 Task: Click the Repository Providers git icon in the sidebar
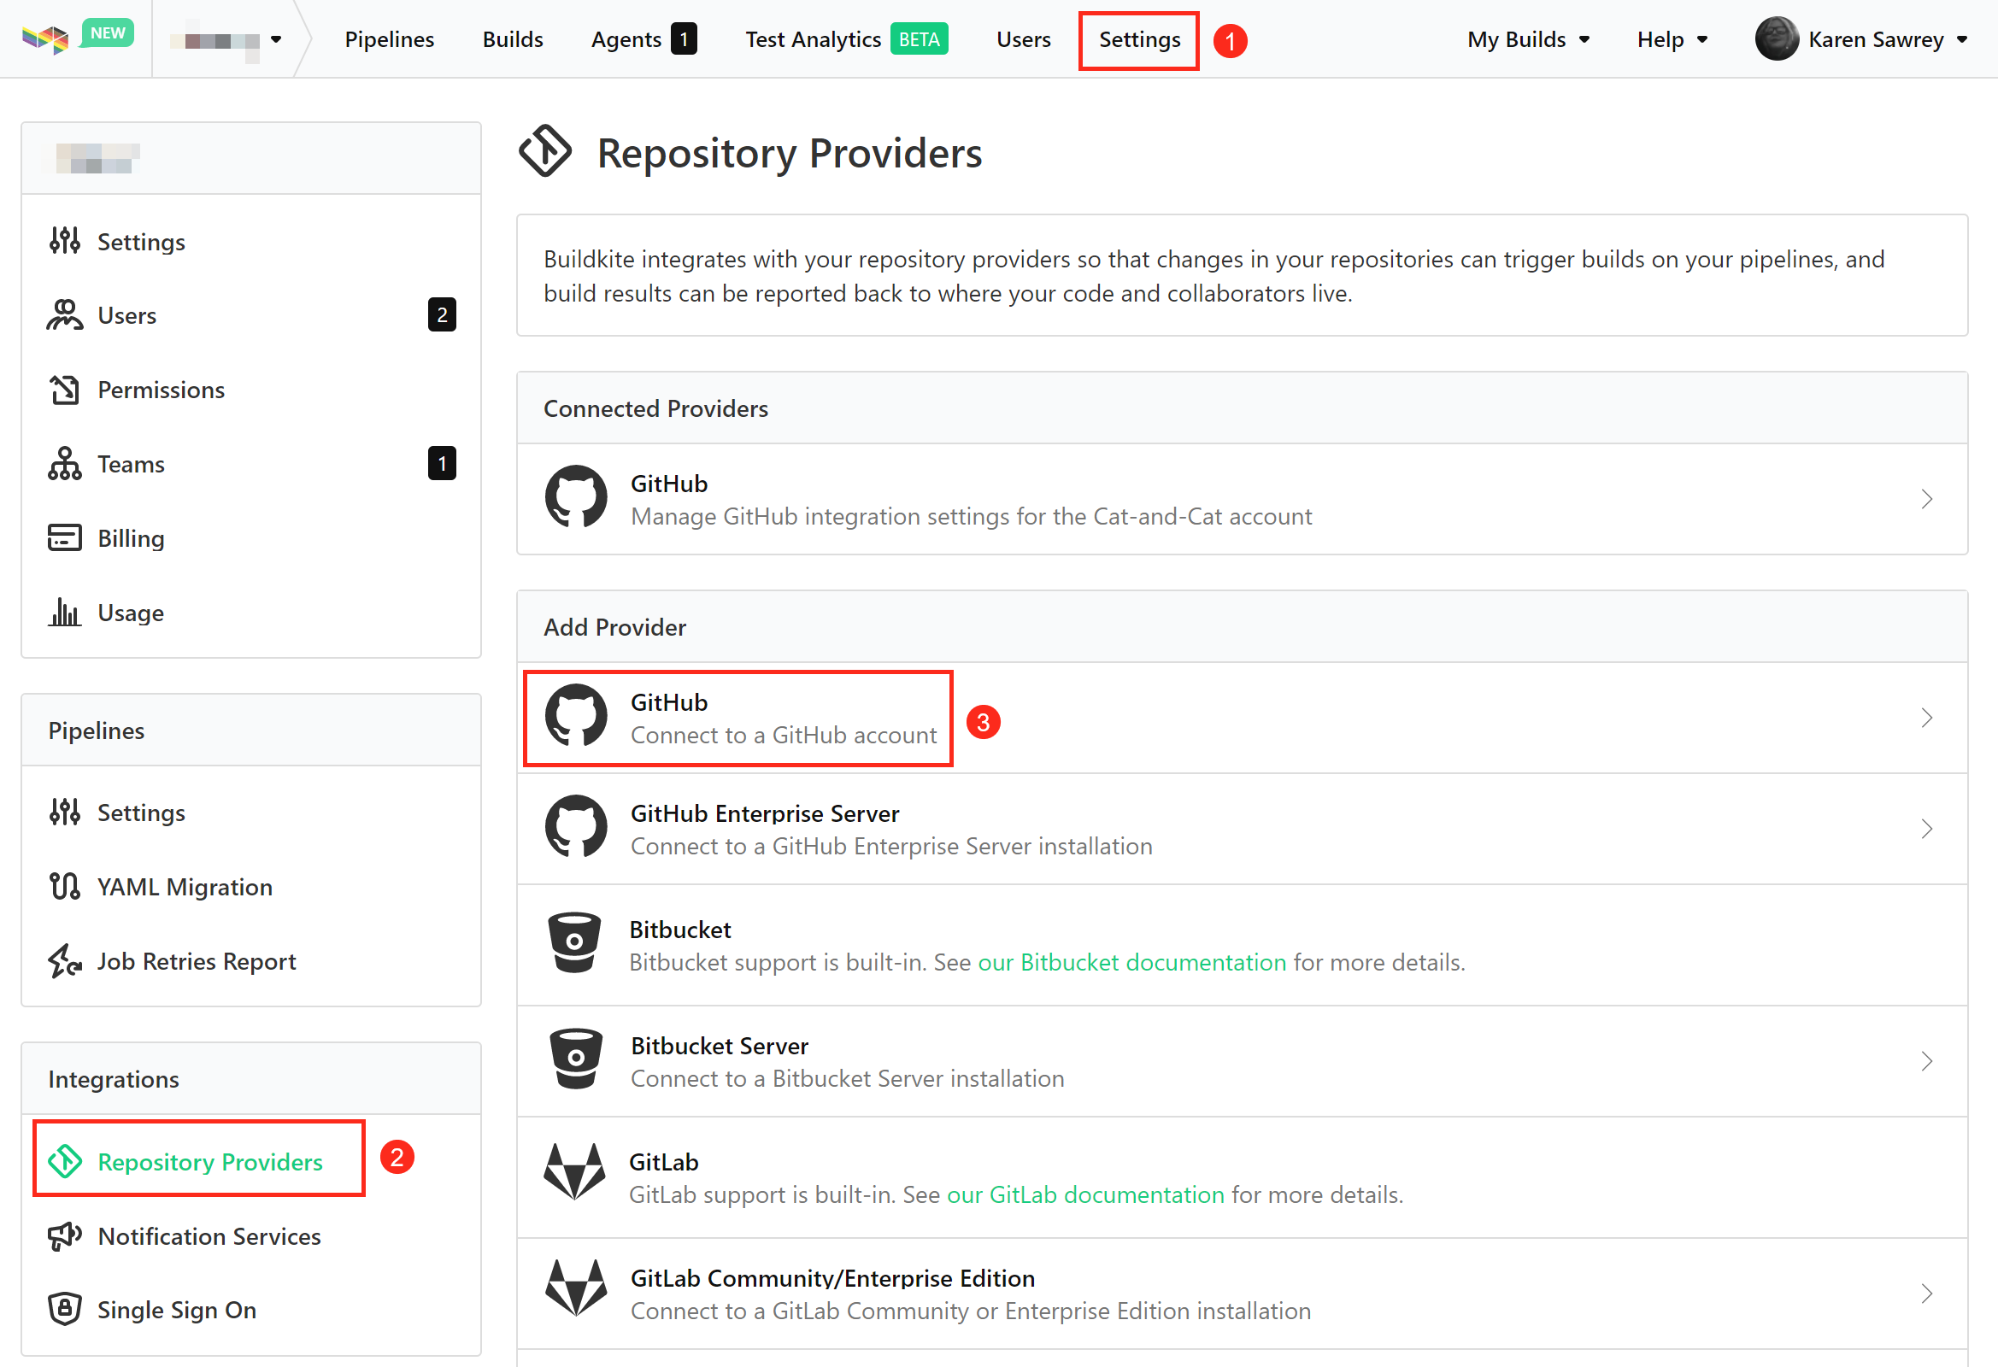click(64, 1161)
